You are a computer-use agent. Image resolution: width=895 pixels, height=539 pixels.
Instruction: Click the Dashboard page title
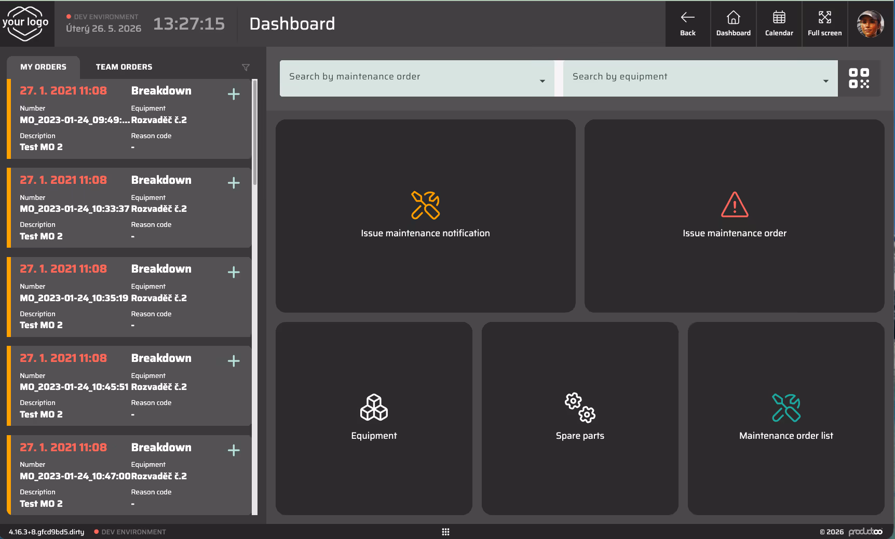click(x=292, y=24)
